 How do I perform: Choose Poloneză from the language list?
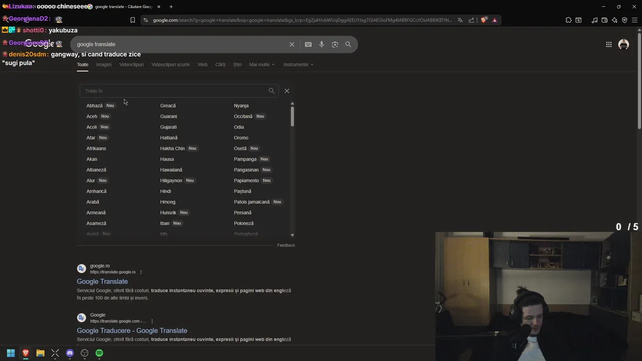tap(244, 224)
